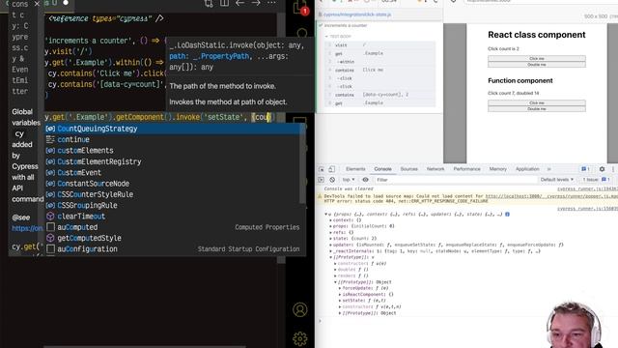
Task: Open the compare changes icon in editor toolbar
Action: pyautogui.click(x=209, y=4)
